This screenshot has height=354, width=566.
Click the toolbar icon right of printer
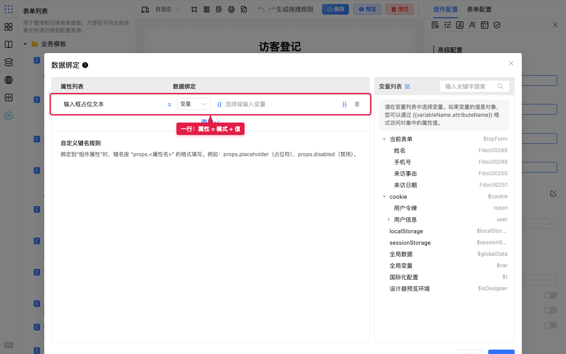244,9
